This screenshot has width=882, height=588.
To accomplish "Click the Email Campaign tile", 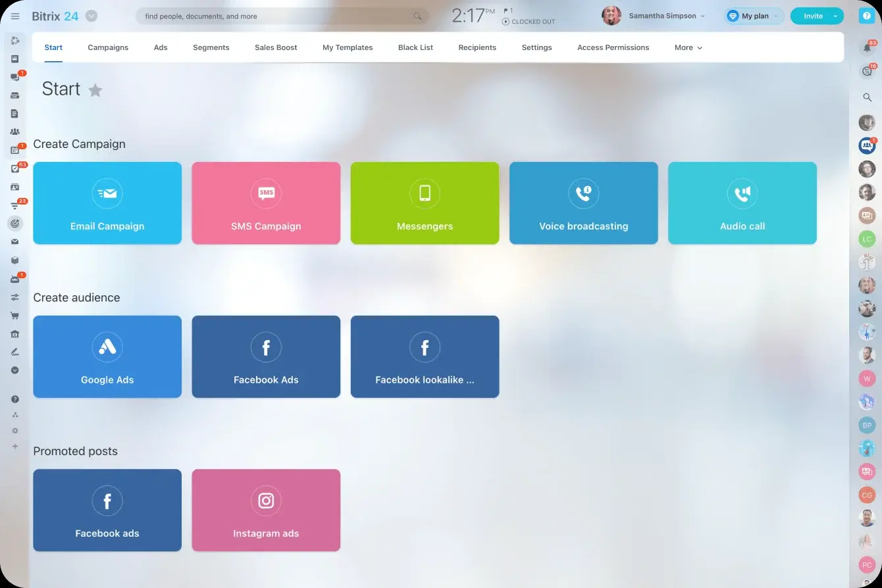I will [107, 203].
